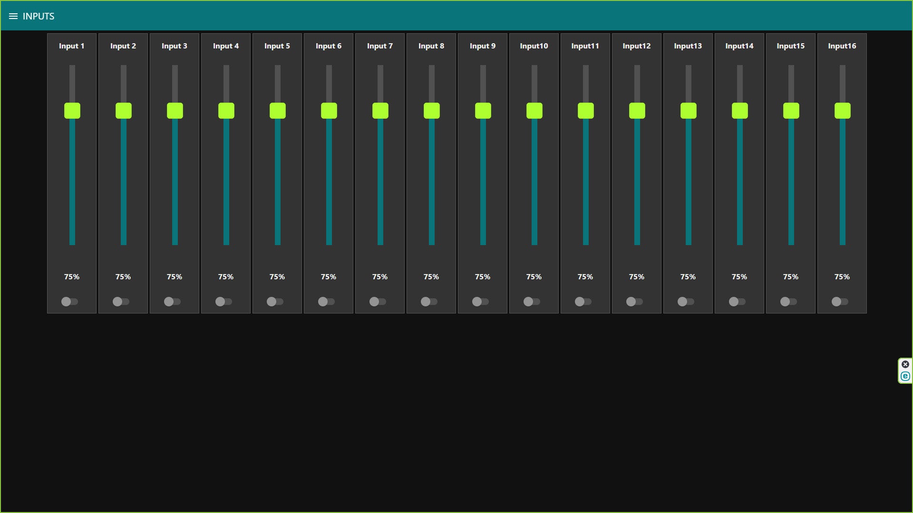
Task: Click the Input 4 channel label
Action: [226, 46]
